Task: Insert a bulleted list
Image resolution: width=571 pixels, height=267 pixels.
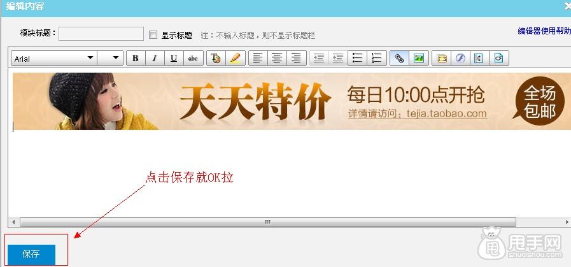Action: point(357,58)
